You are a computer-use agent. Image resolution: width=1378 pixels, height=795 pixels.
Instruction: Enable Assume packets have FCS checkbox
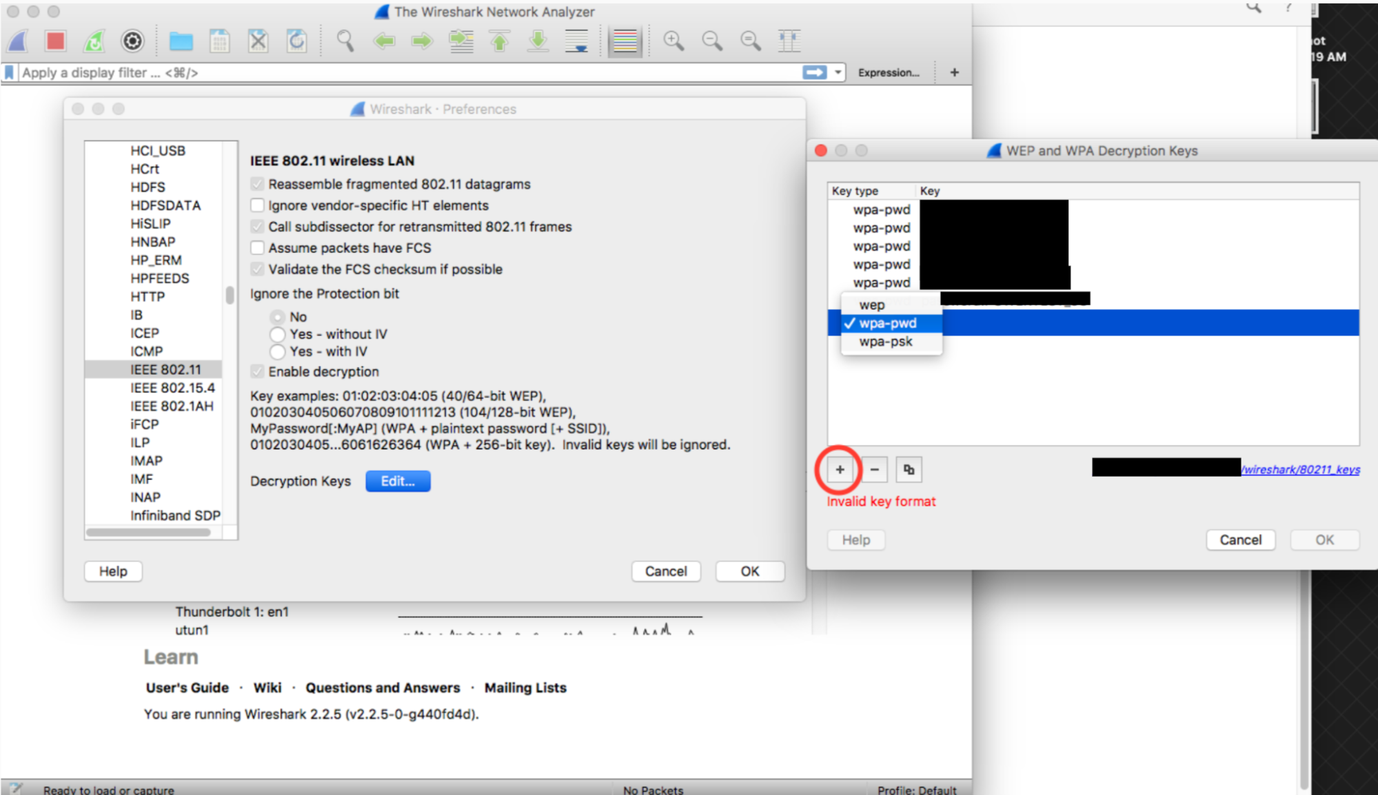coord(259,248)
